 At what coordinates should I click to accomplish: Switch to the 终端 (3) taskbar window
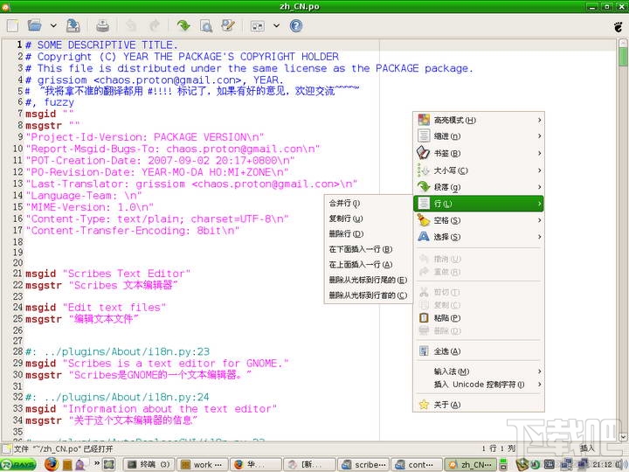coord(149,465)
